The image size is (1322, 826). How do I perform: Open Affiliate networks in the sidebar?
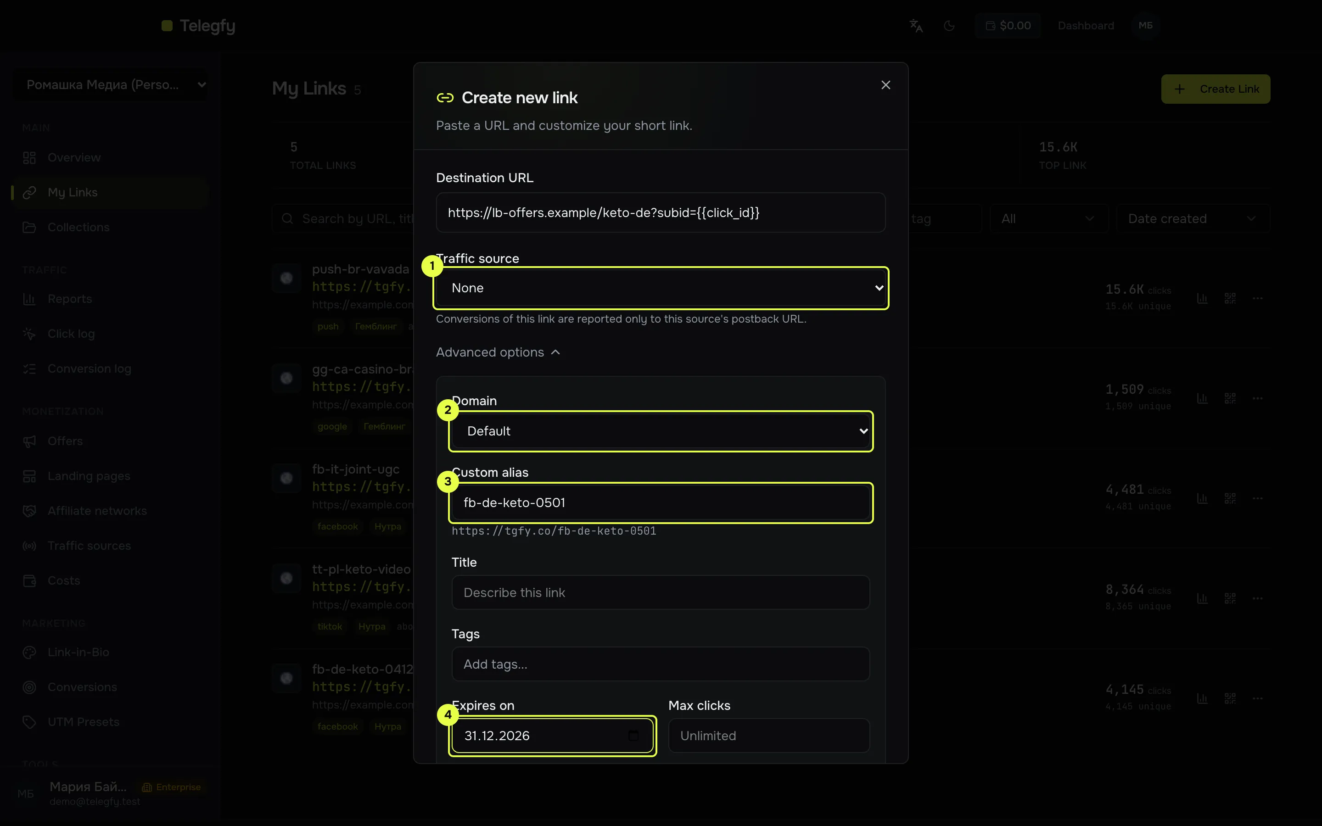click(x=110, y=511)
